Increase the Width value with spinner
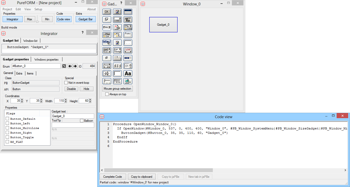The height and width of the screenshot is (187, 350). 66,100
